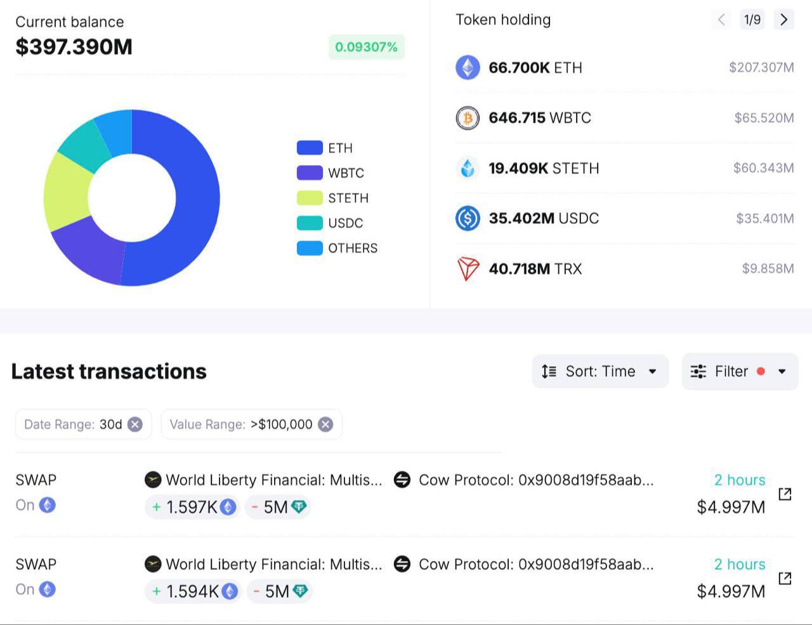Viewport: 812px width, 625px height.
Task: Click the Token holding title
Action: coord(503,20)
